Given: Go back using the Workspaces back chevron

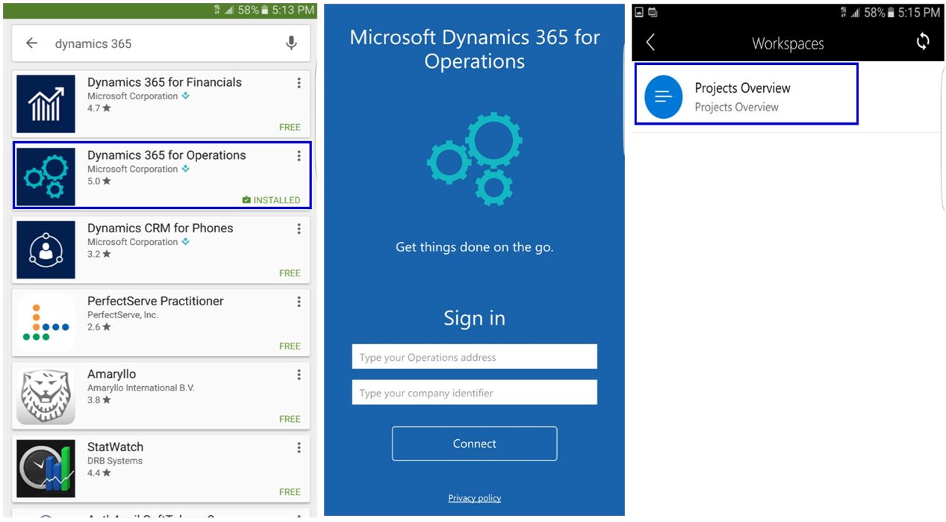Looking at the screenshot, I should [x=650, y=43].
